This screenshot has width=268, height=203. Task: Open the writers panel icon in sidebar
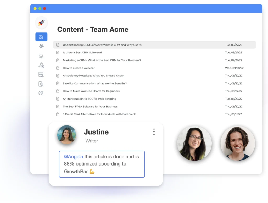click(41, 65)
